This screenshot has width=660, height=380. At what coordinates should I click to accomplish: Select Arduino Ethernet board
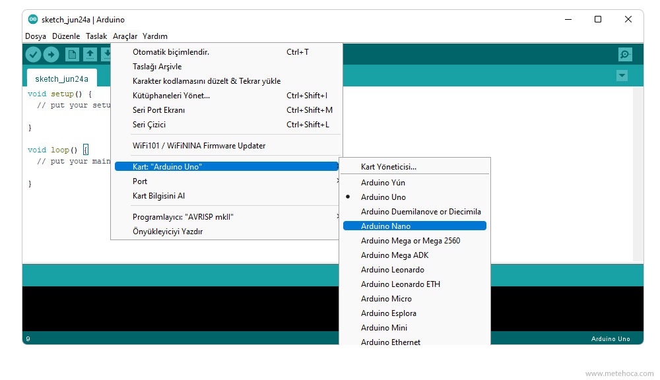pyautogui.click(x=414, y=342)
